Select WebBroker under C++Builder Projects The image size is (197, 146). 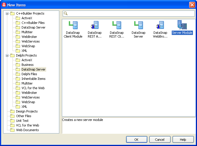tap(29, 37)
